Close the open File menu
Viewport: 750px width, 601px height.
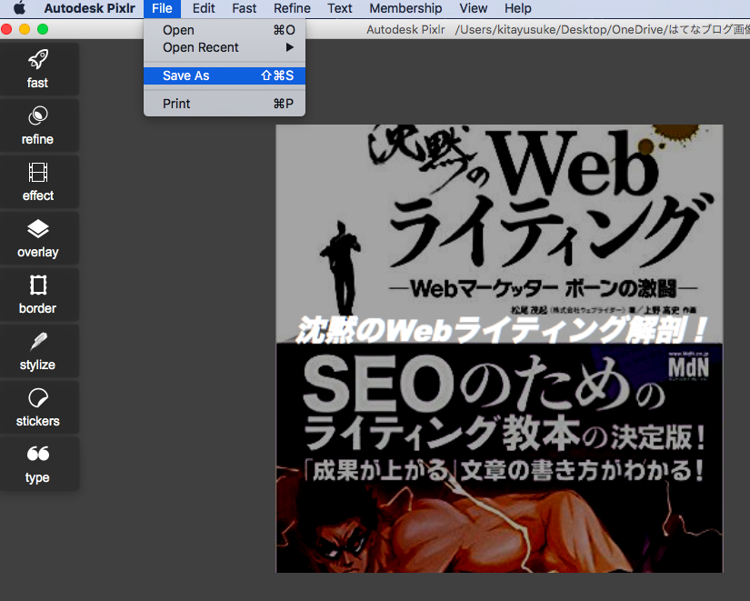[162, 8]
